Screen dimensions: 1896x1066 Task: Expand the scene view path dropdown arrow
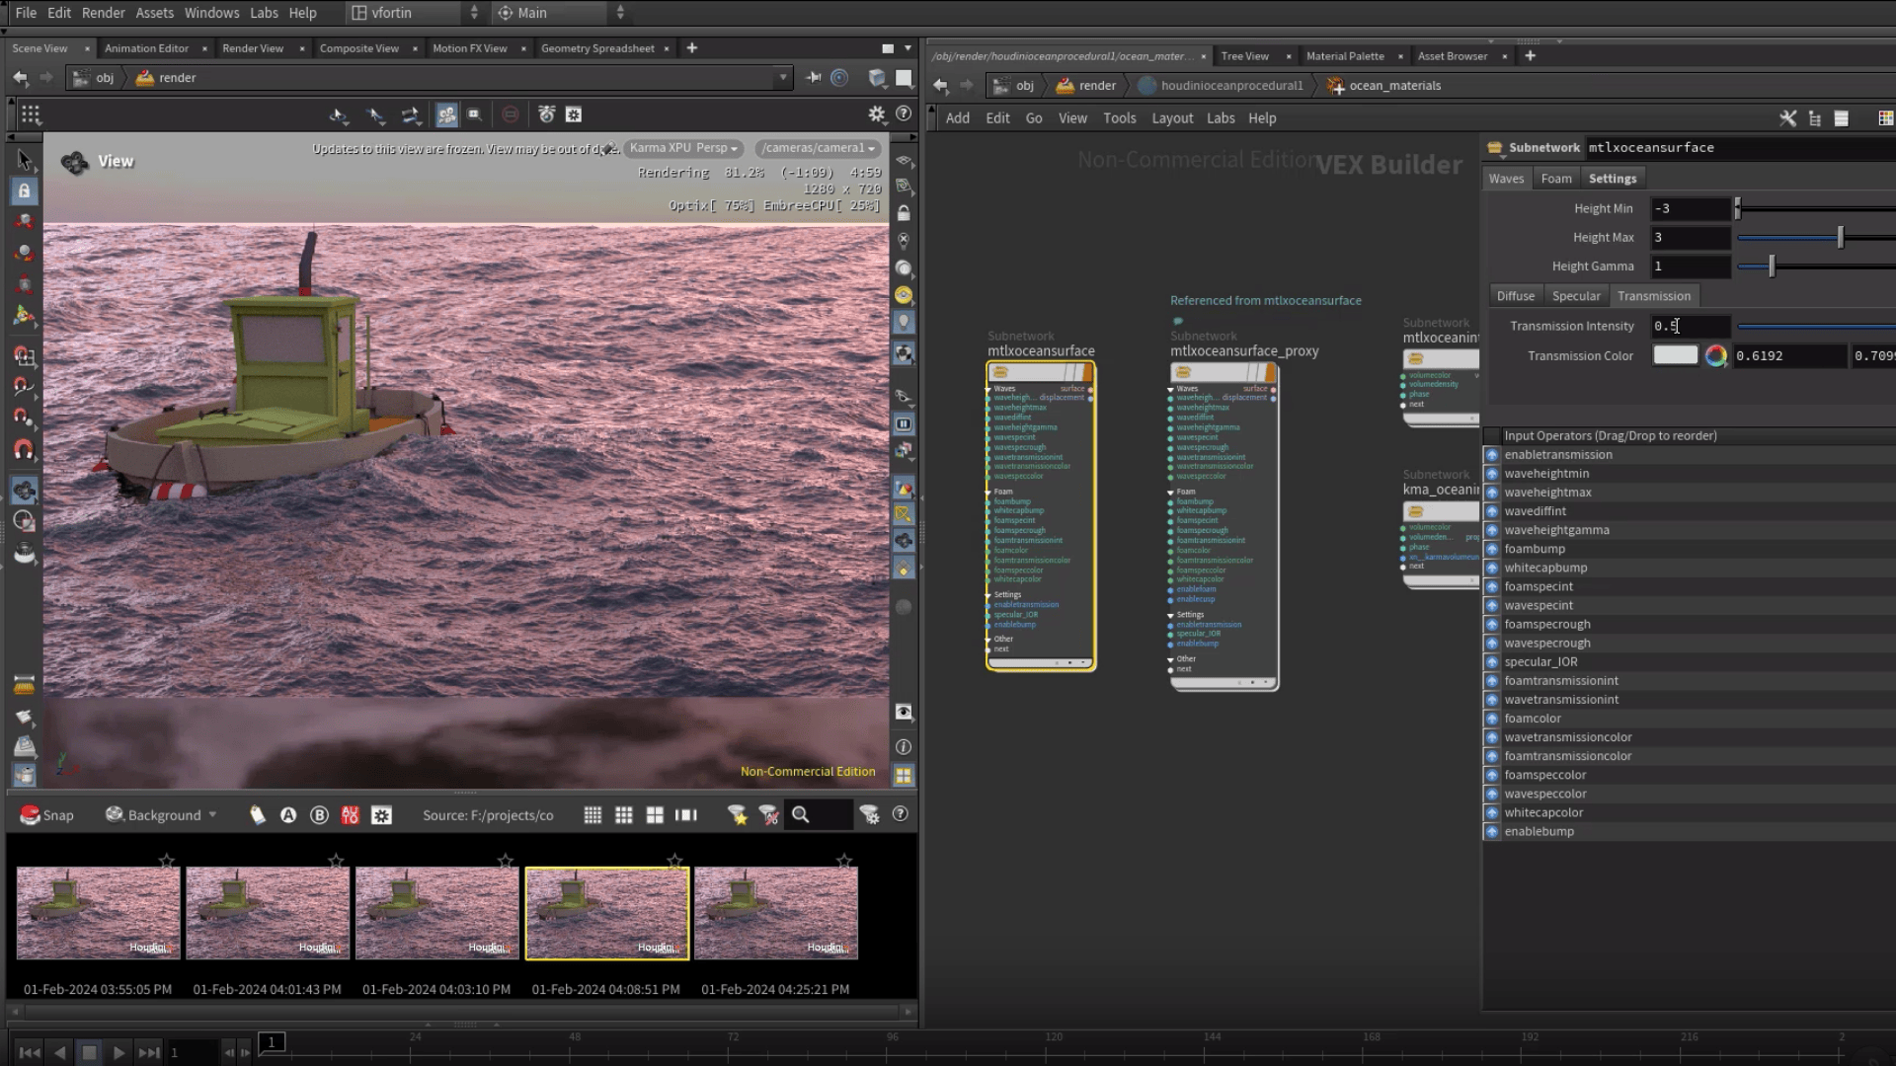click(x=783, y=78)
